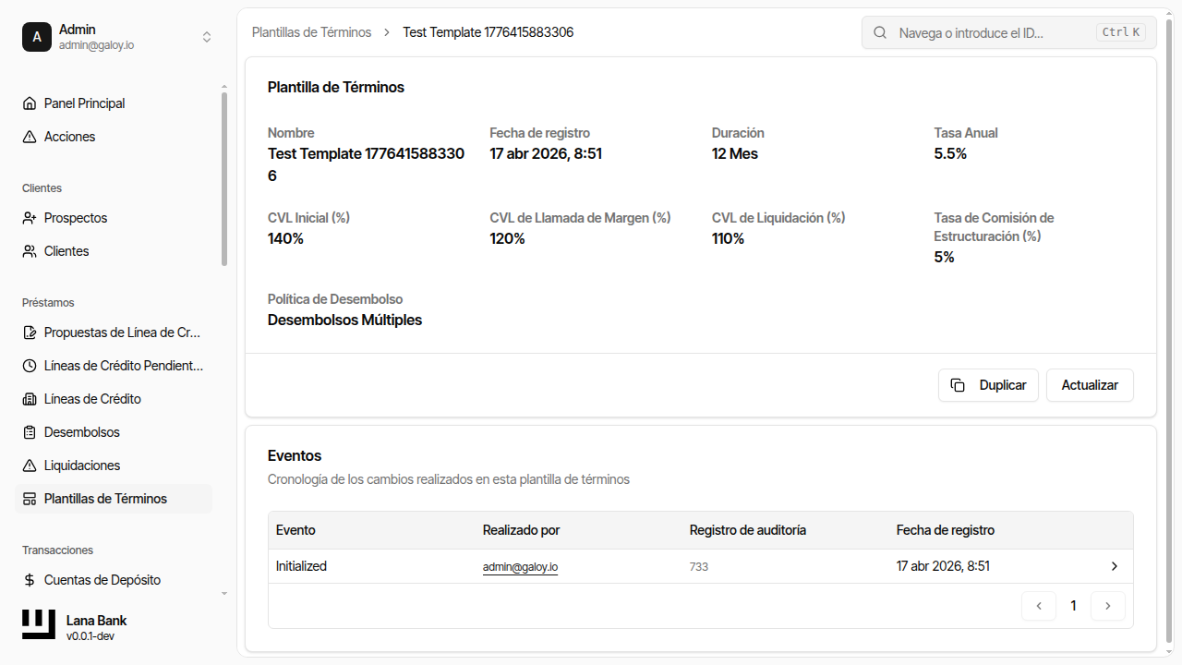
Task: Expand the Initialized event row arrow
Action: pyautogui.click(x=1115, y=566)
